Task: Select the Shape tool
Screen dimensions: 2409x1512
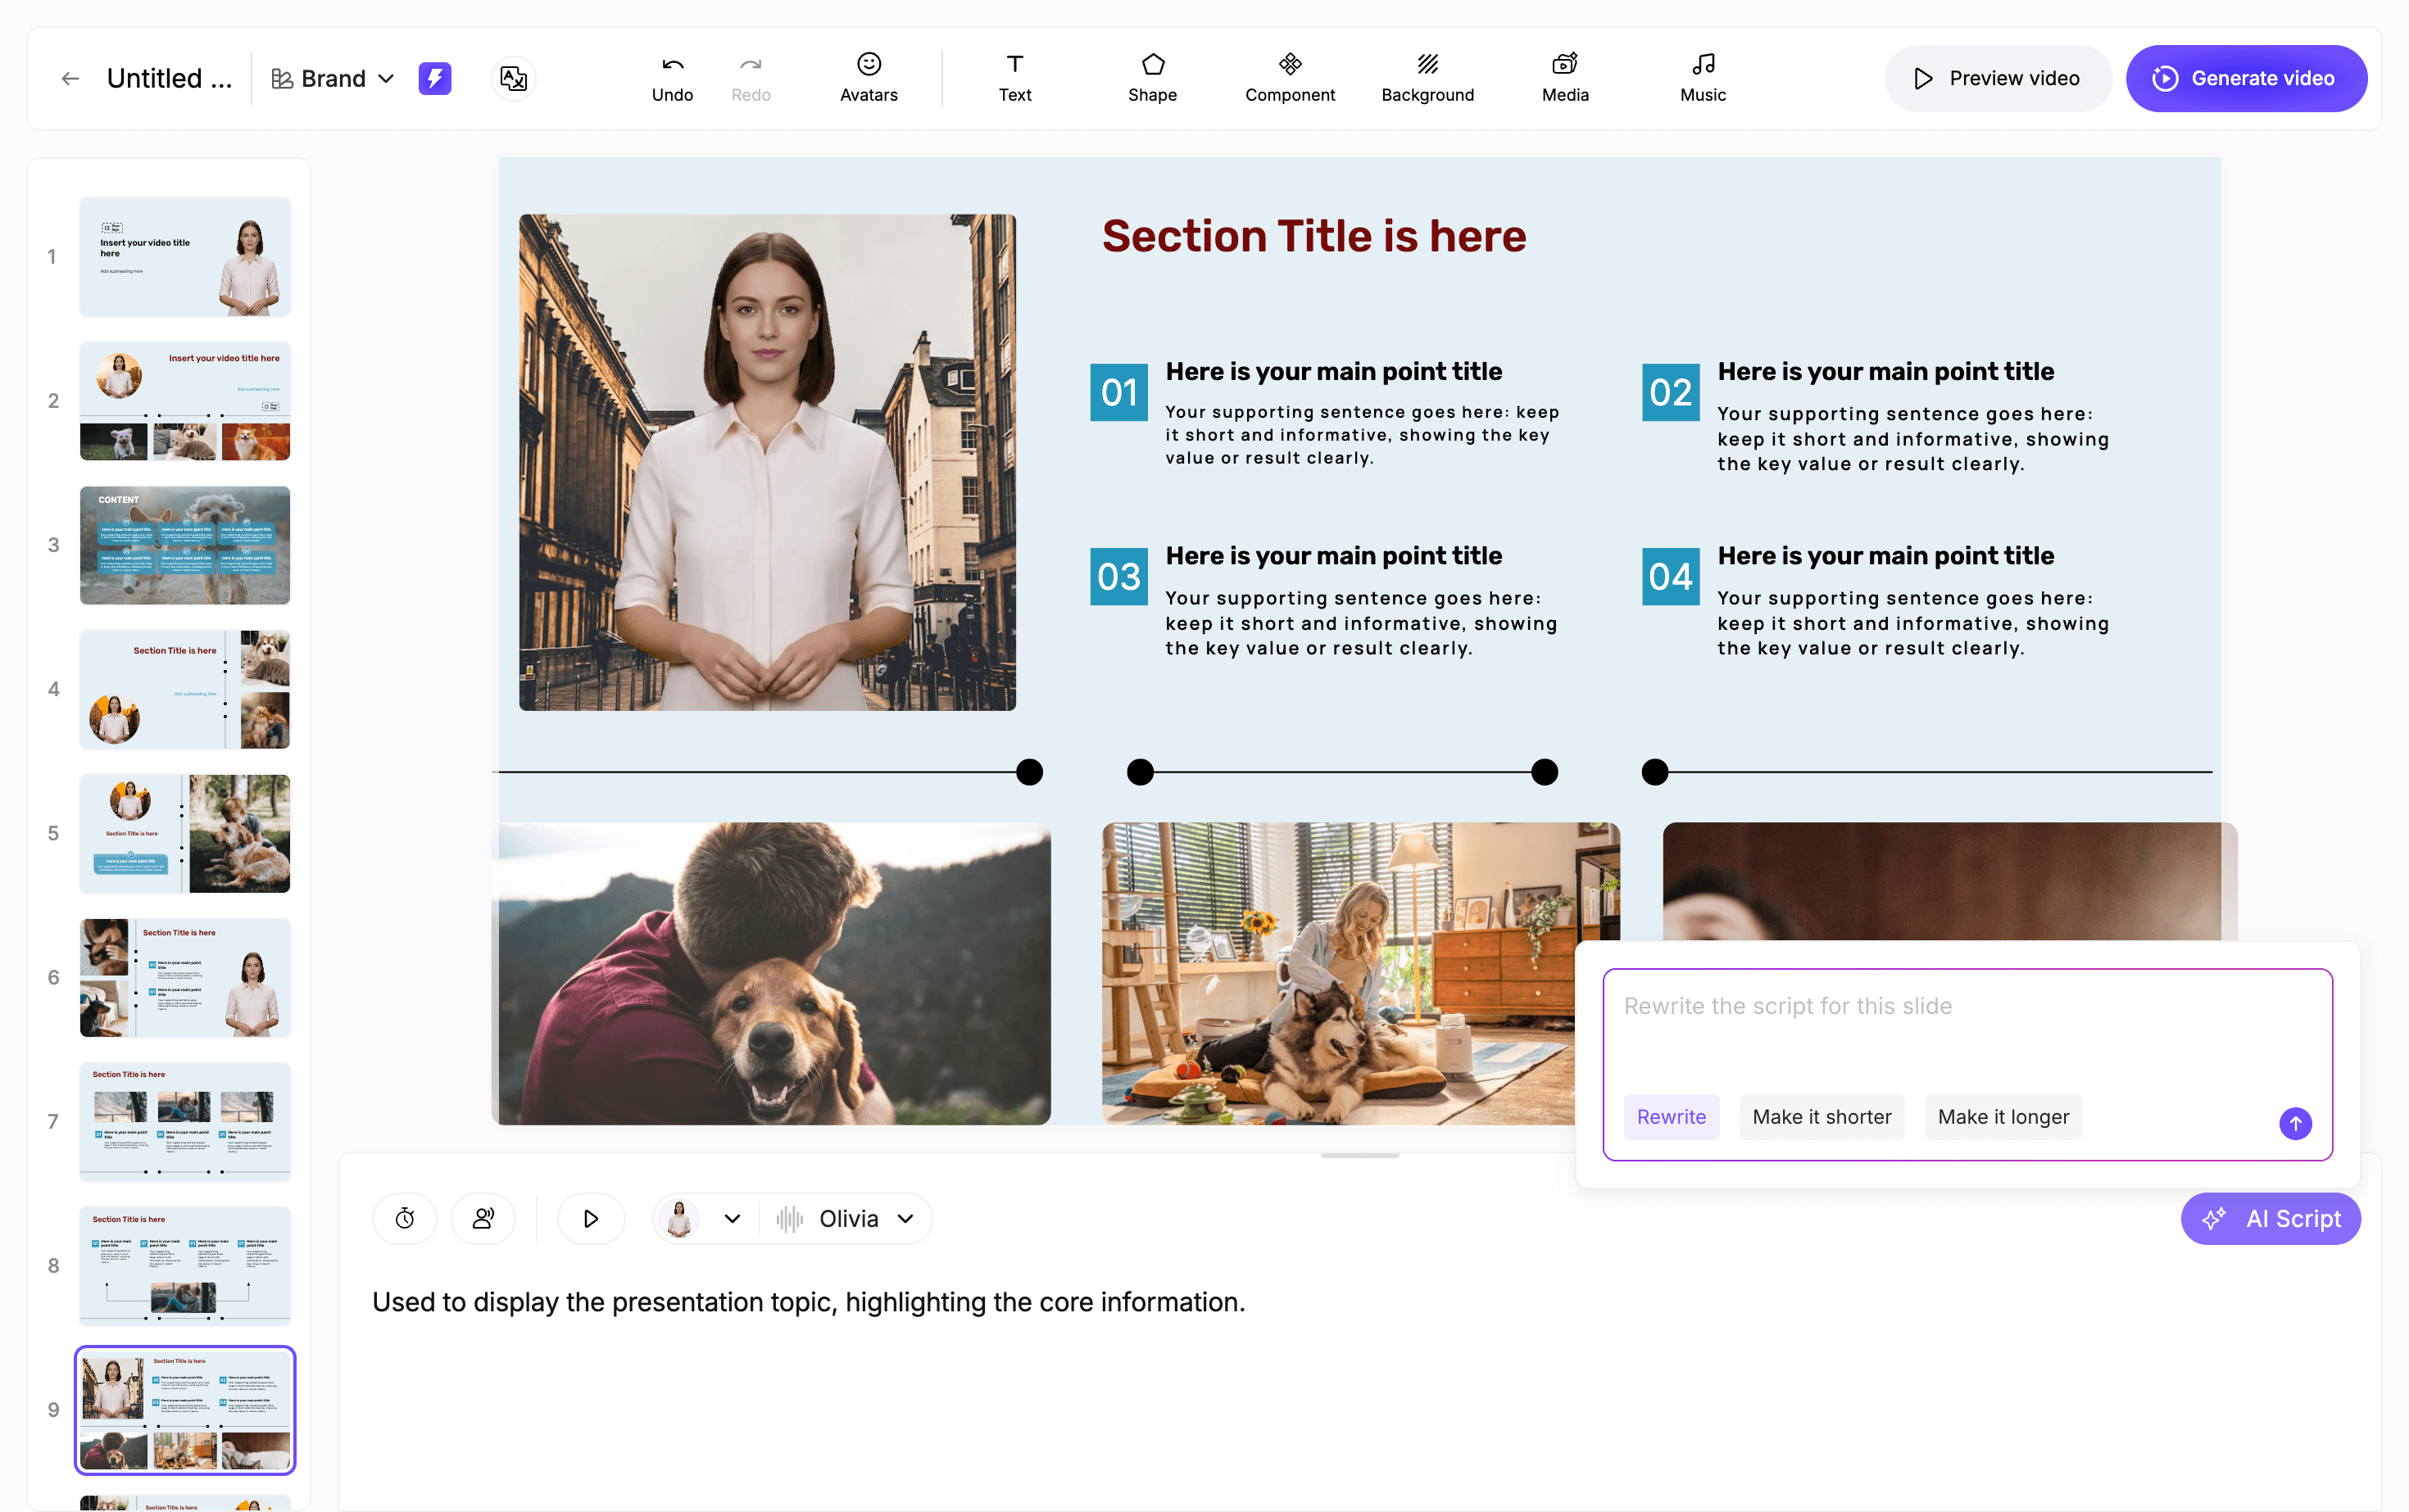Action: point(1151,78)
